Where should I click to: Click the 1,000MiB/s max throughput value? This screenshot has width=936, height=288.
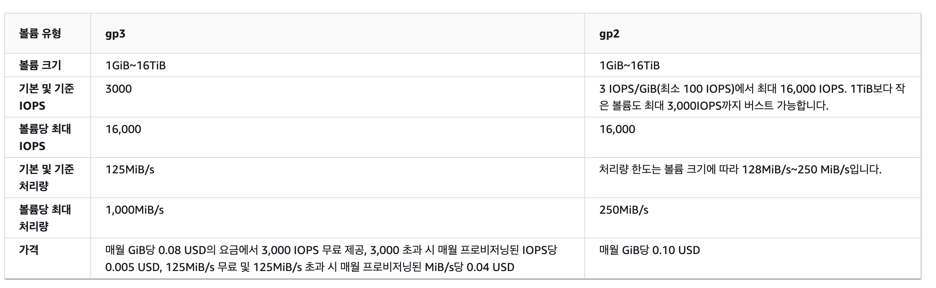click(134, 210)
